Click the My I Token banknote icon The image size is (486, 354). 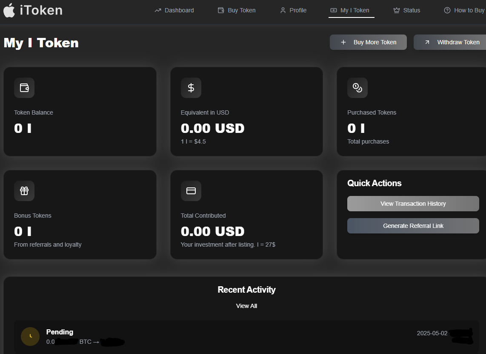tap(334, 10)
